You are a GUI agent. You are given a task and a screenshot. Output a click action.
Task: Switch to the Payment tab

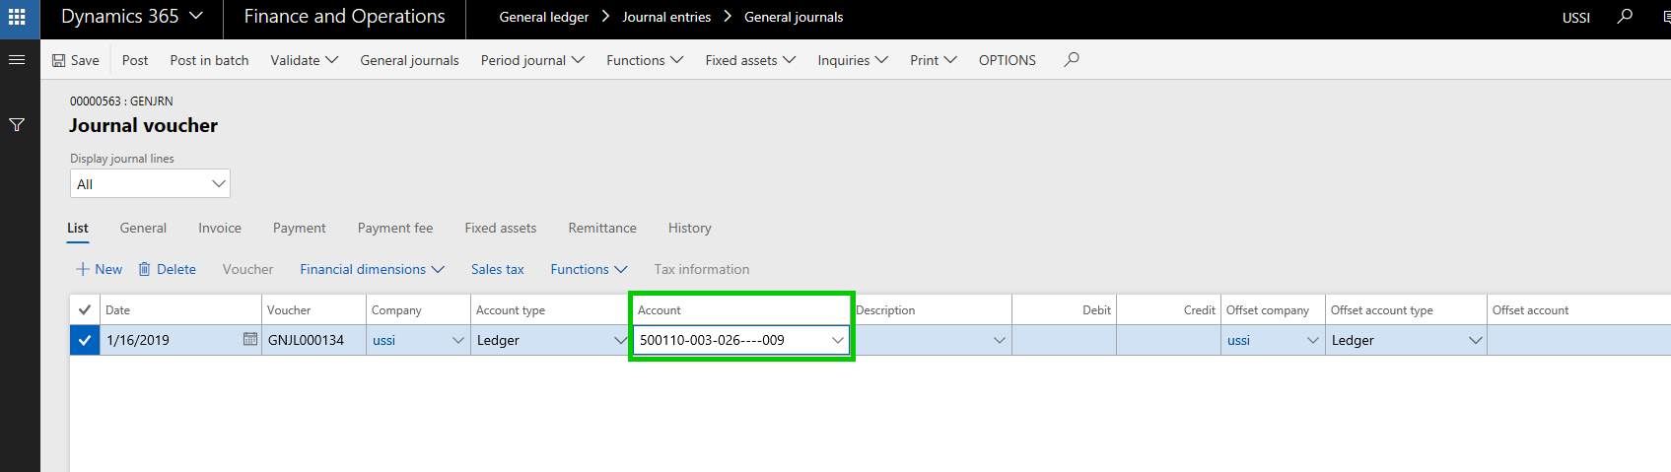click(299, 228)
